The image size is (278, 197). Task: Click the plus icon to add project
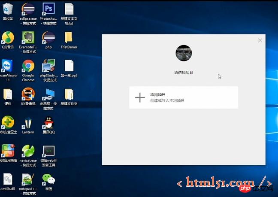(x=140, y=97)
